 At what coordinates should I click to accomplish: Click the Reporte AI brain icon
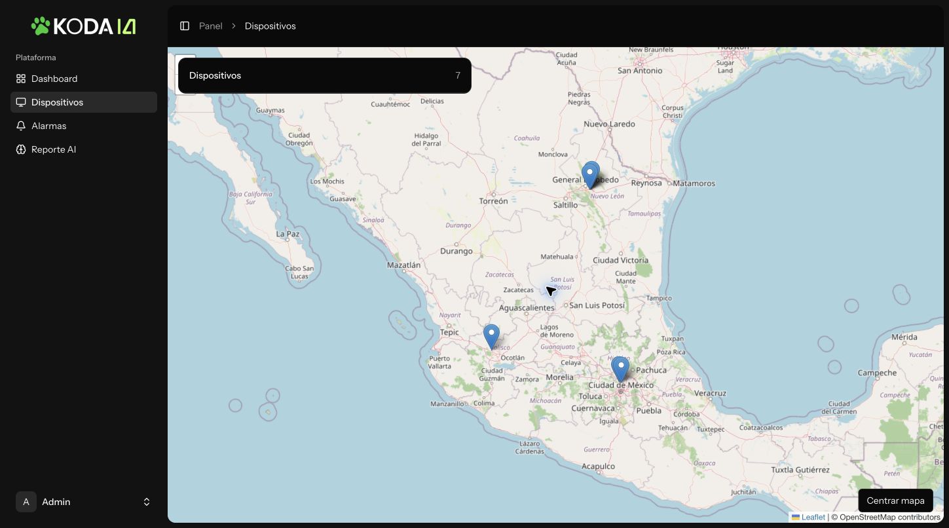tap(21, 149)
